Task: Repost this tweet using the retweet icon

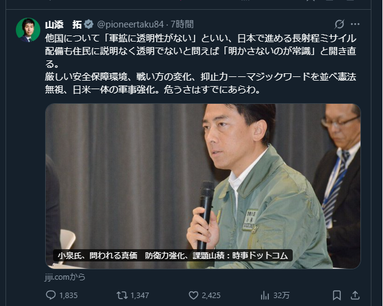Action: (122, 295)
